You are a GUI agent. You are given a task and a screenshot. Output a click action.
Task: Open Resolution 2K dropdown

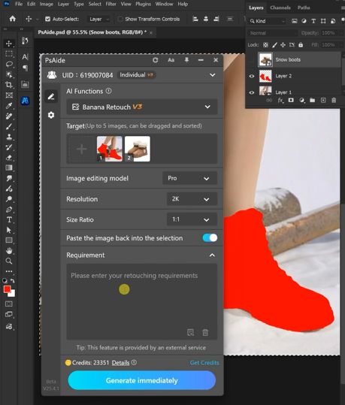(192, 199)
